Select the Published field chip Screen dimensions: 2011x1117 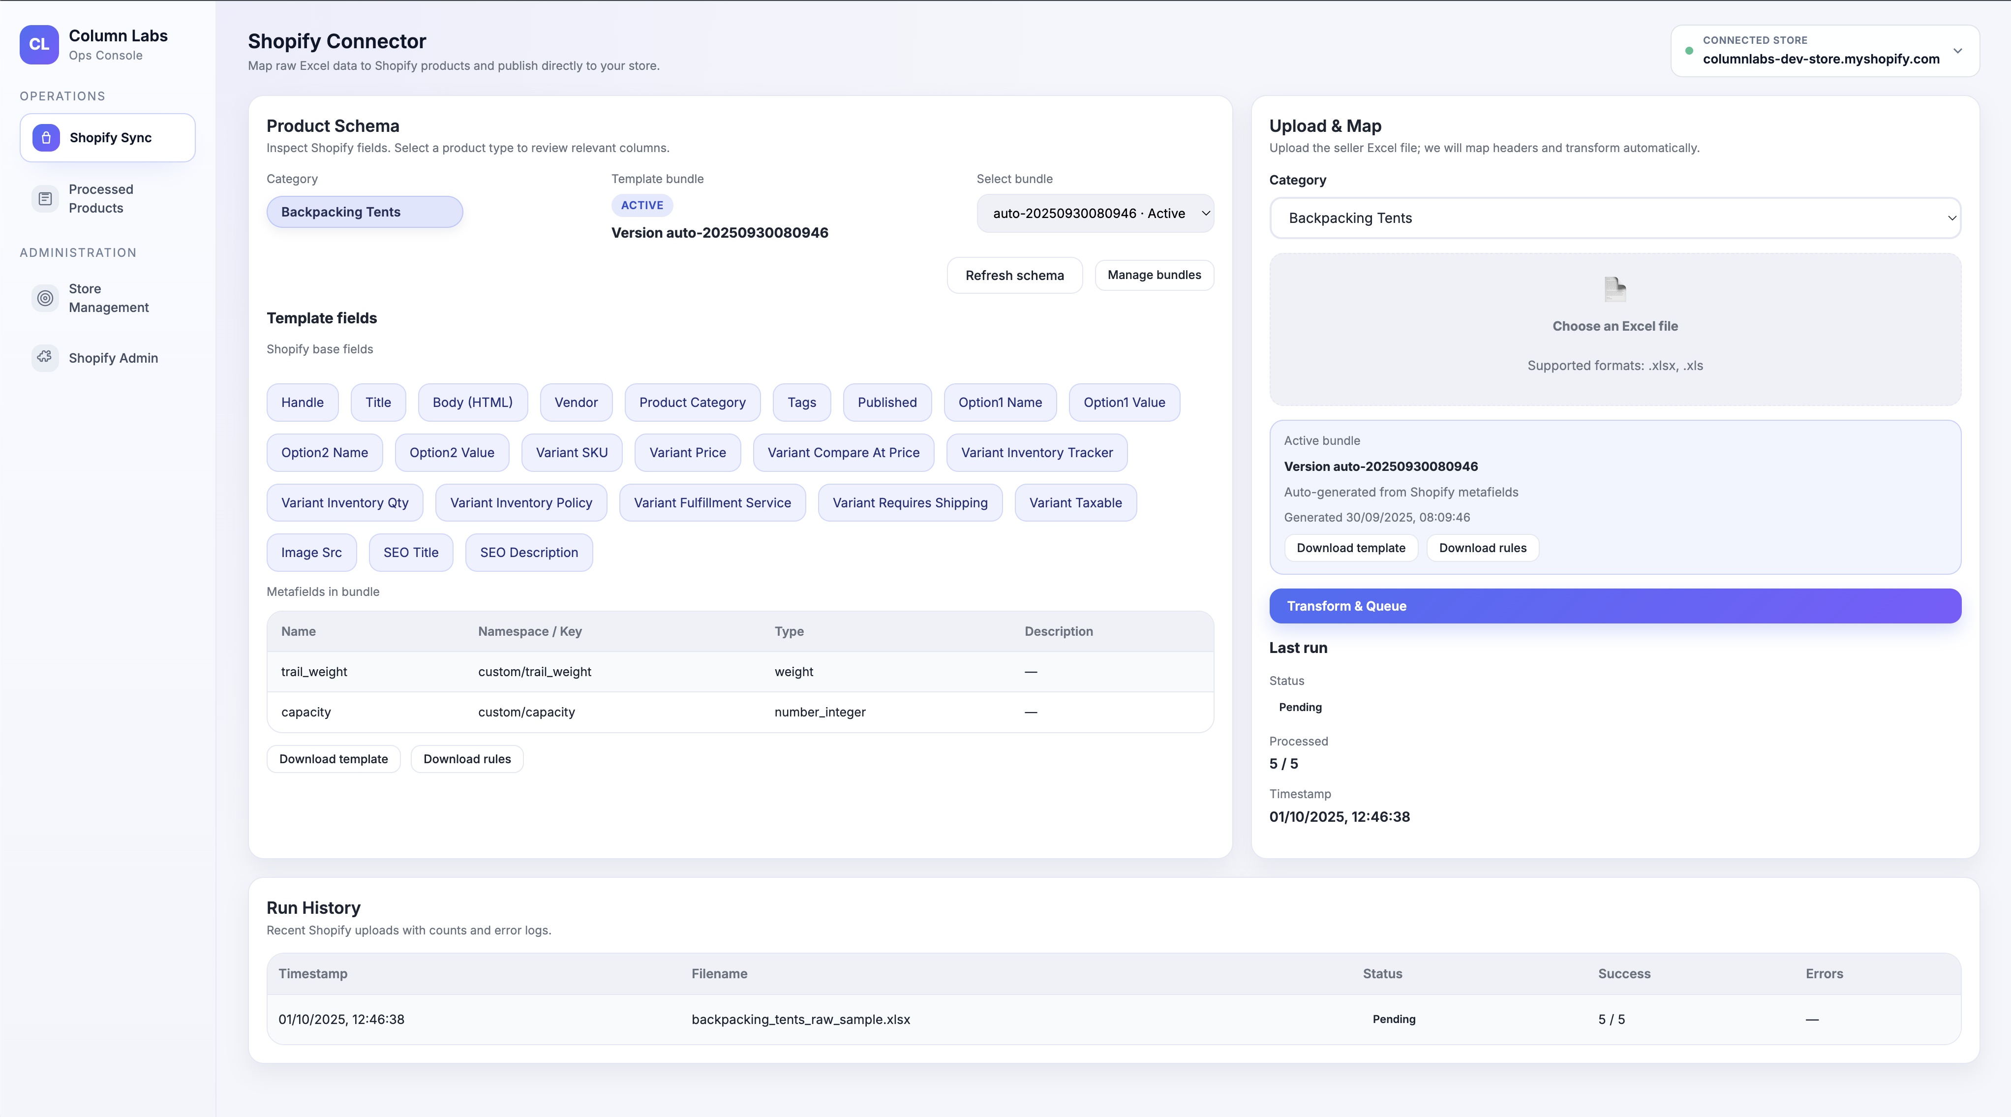pos(887,403)
